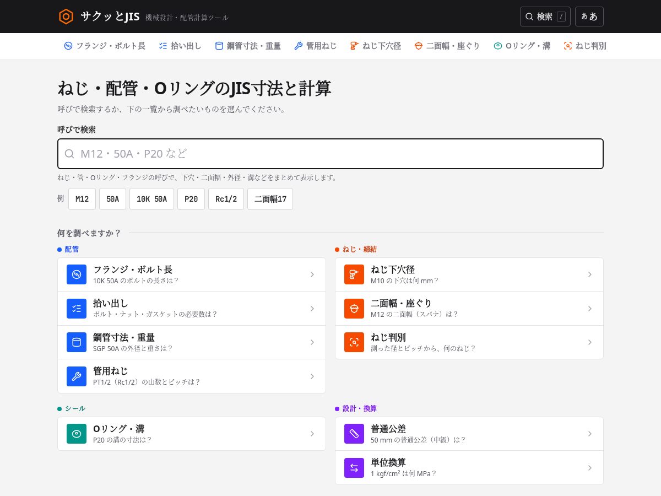The image size is (661, 496).
Task: Select the P20 example chip
Action: 191,199
